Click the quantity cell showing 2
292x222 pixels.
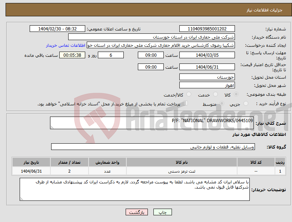point(69,171)
